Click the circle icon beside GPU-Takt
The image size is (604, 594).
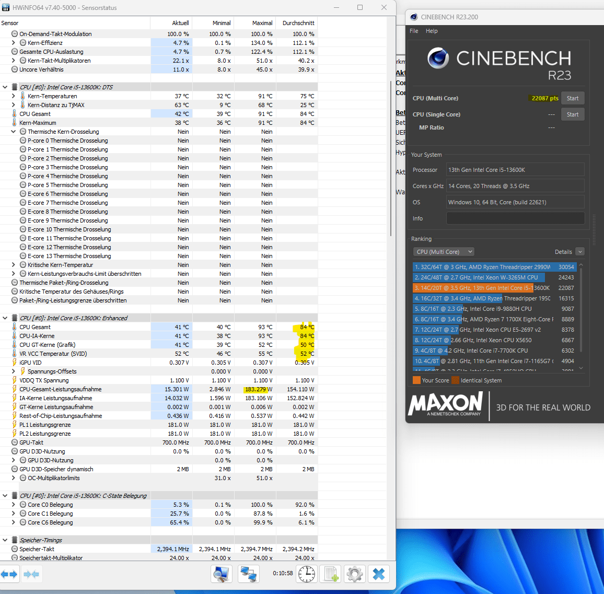click(x=15, y=442)
